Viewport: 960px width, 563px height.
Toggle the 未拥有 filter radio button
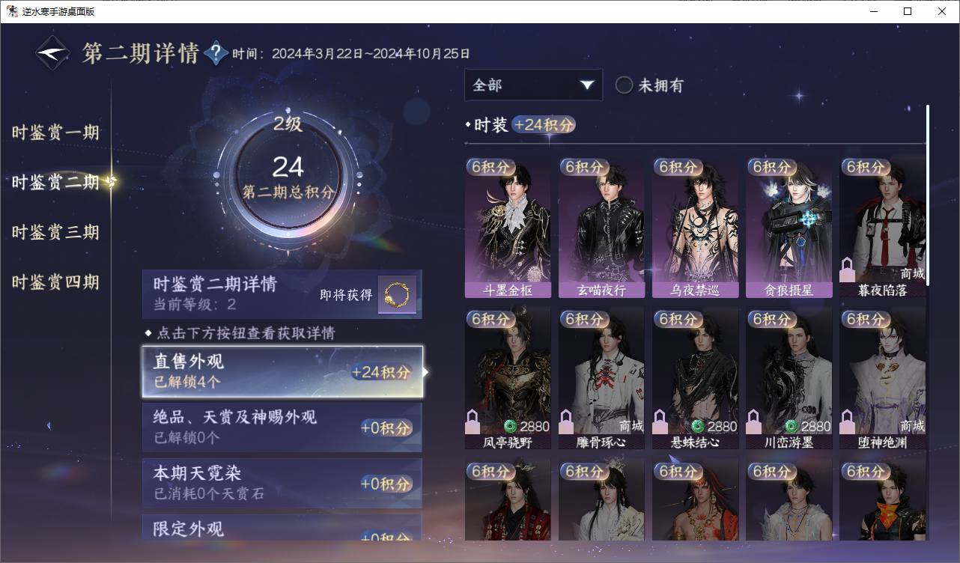624,85
